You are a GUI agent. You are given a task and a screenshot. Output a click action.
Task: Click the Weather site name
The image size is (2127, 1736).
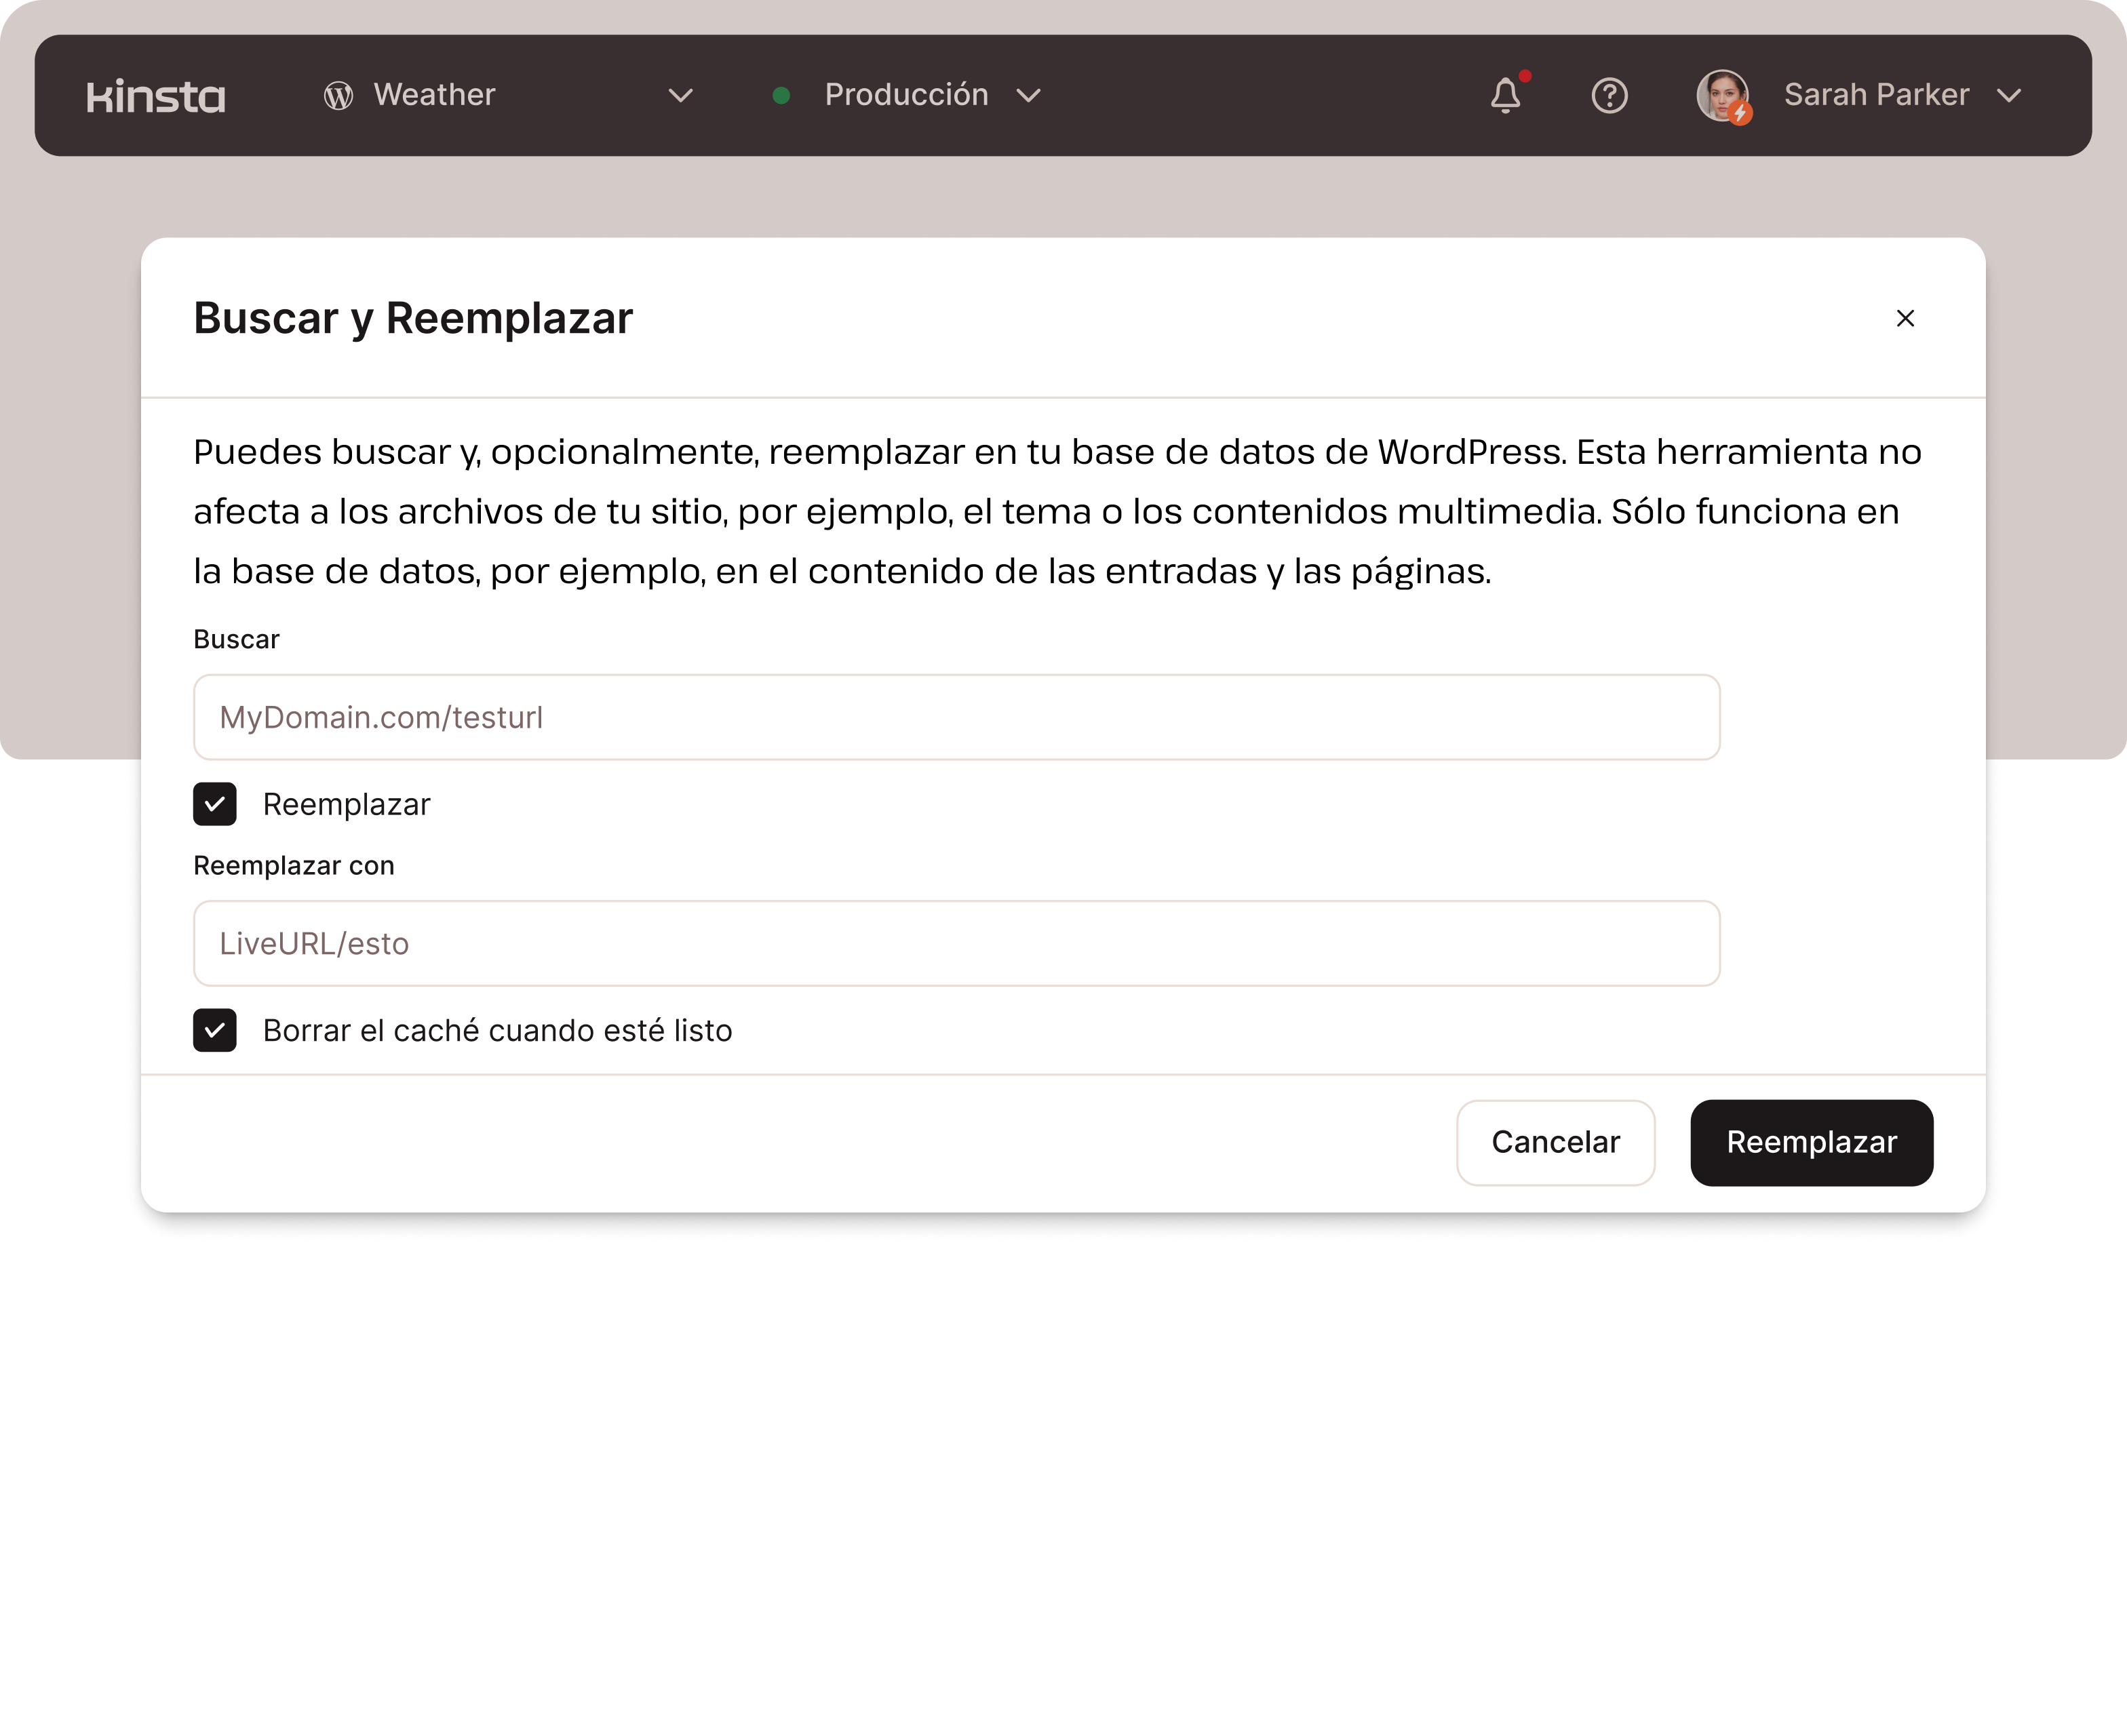(x=434, y=95)
